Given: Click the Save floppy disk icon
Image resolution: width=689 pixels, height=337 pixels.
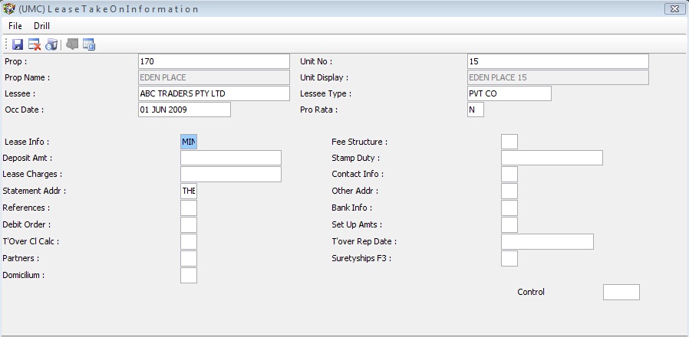Looking at the screenshot, I should [17, 44].
